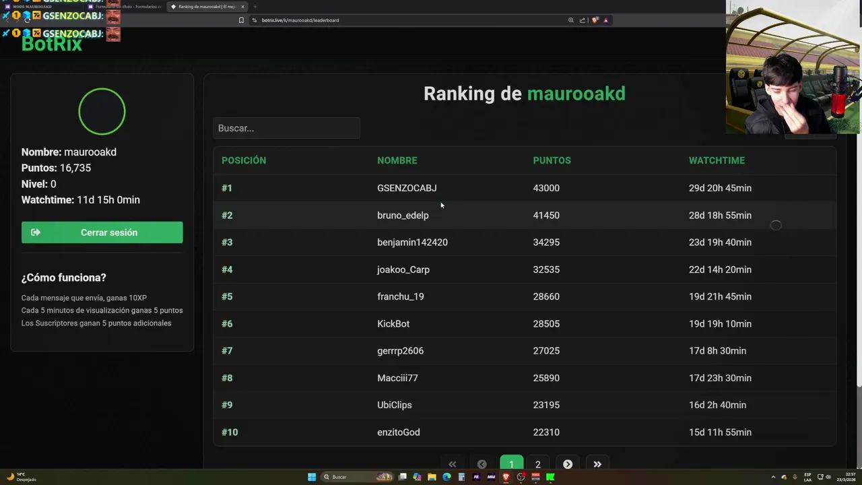Click the ¿Cómo funciona? heading

point(63,278)
